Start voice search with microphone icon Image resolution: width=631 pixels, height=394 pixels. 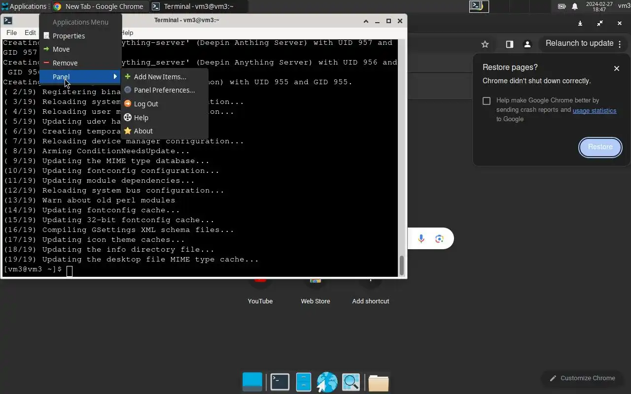pyautogui.click(x=421, y=239)
